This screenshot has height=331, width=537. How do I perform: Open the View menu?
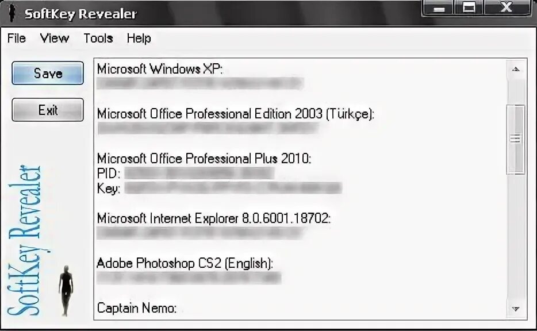pos(54,38)
